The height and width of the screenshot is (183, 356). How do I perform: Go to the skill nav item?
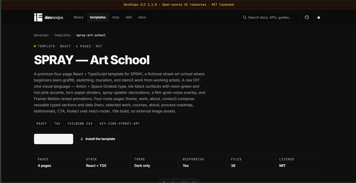click(x=129, y=17)
